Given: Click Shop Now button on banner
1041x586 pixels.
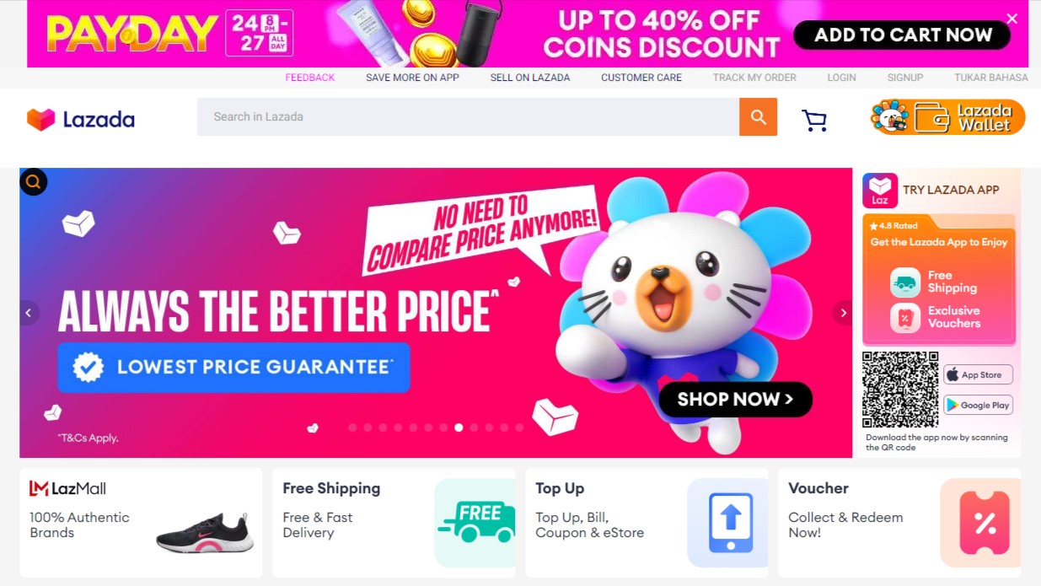Looking at the screenshot, I should 735,400.
